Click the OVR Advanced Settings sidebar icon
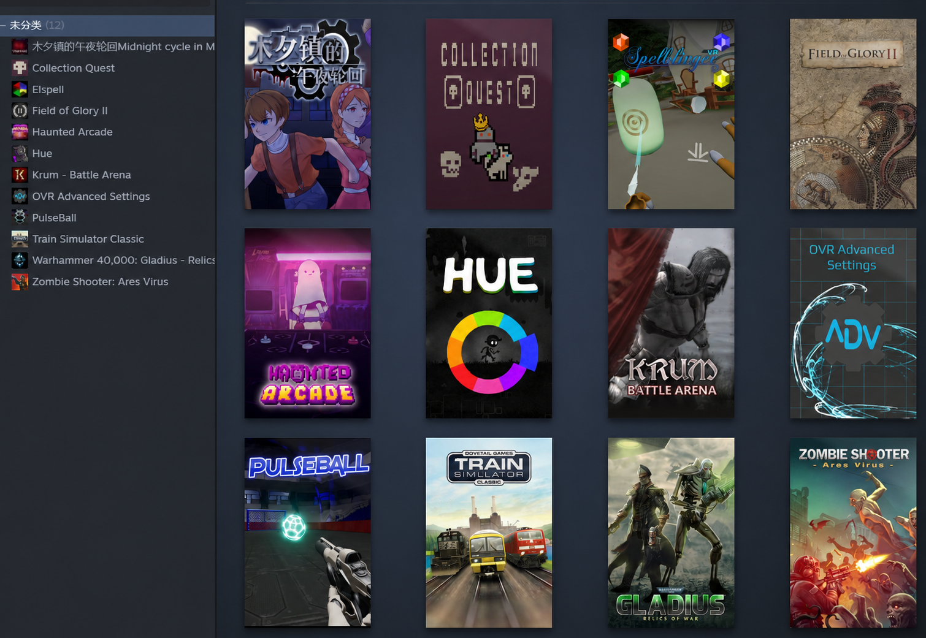 20,196
